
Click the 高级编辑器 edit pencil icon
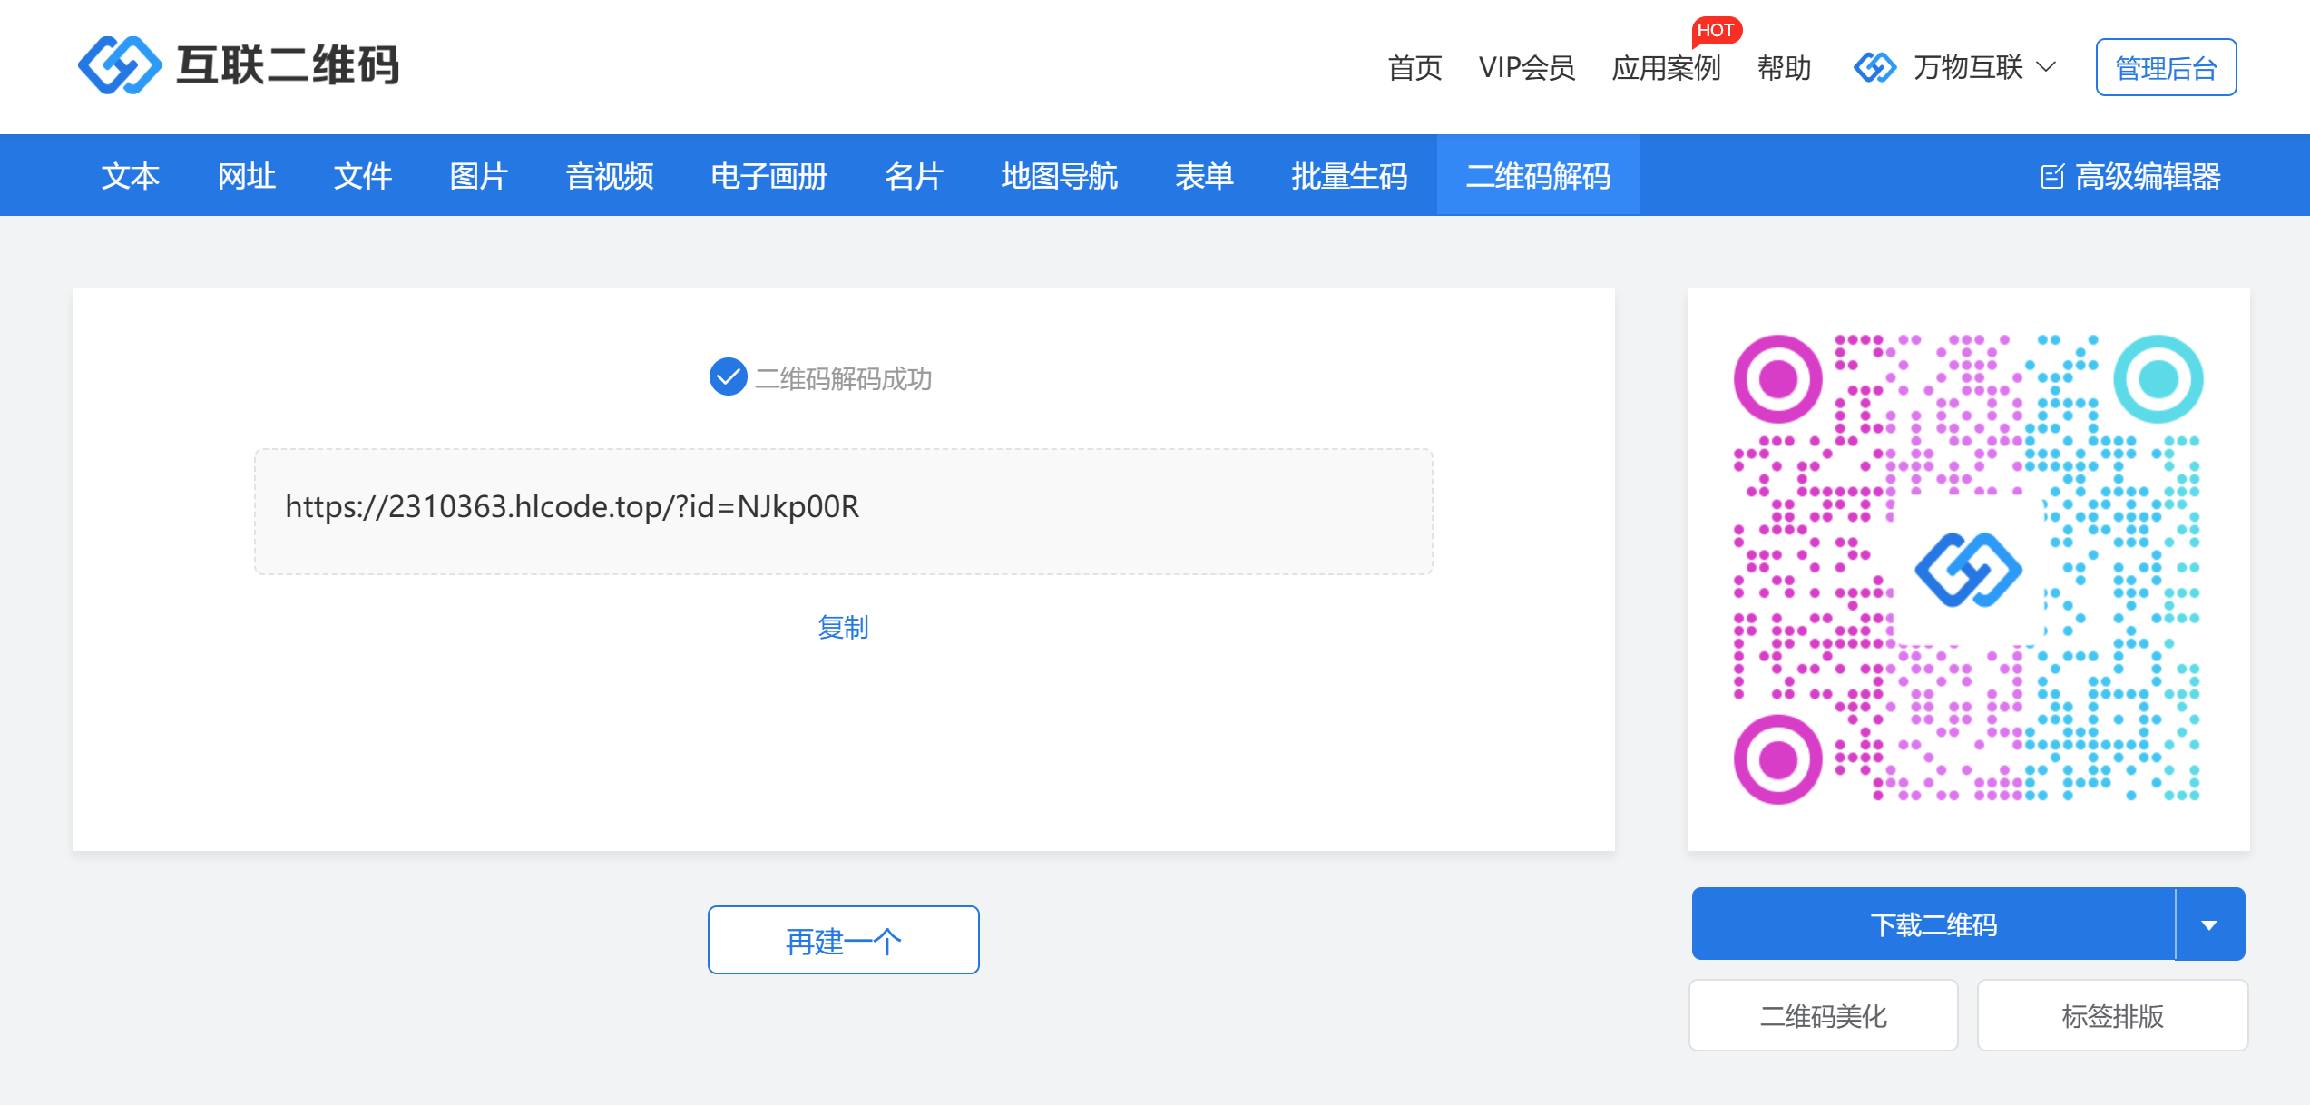pos(2051,176)
